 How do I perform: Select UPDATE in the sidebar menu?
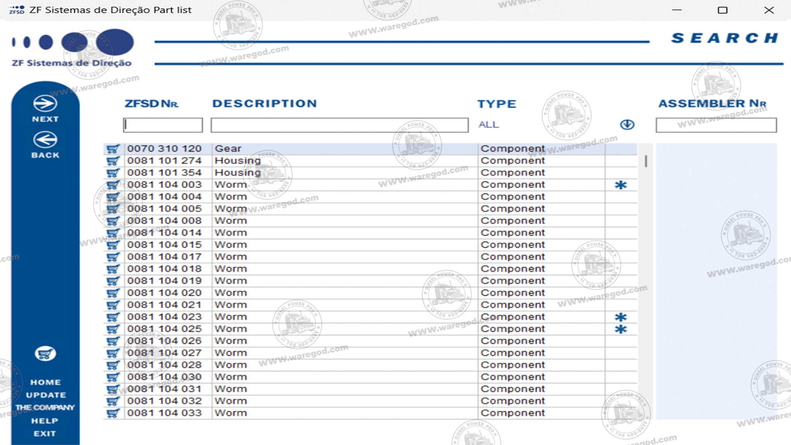pyautogui.click(x=46, y=395)
